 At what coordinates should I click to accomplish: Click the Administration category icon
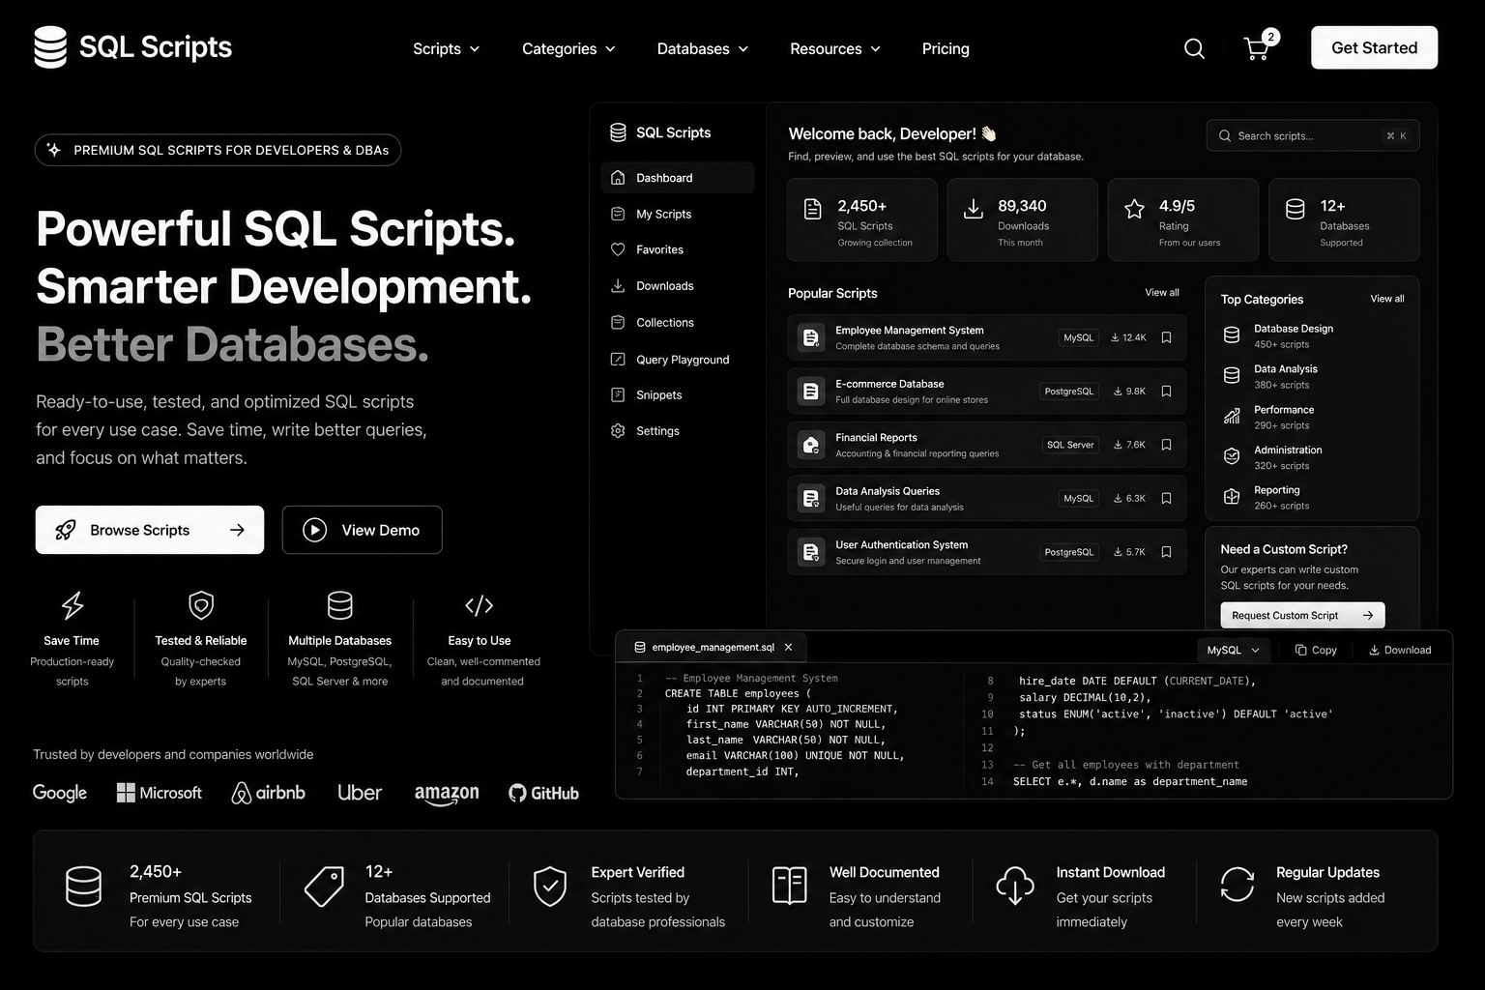[x=1232, y=456]
